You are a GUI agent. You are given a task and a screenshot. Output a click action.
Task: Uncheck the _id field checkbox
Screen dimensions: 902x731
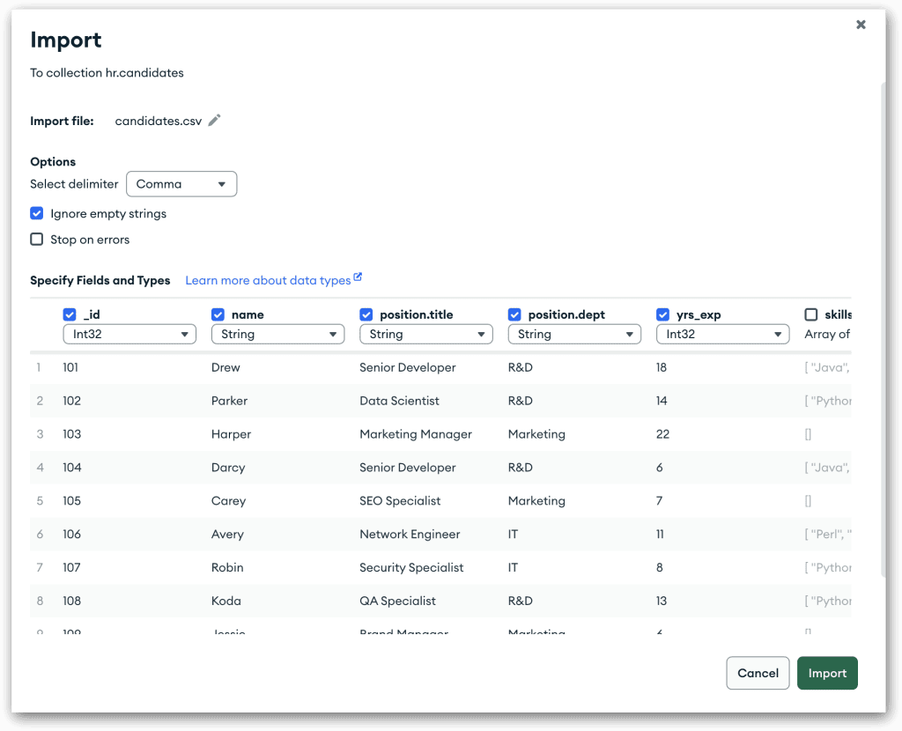pyautogui.click(x=70, y=314)
